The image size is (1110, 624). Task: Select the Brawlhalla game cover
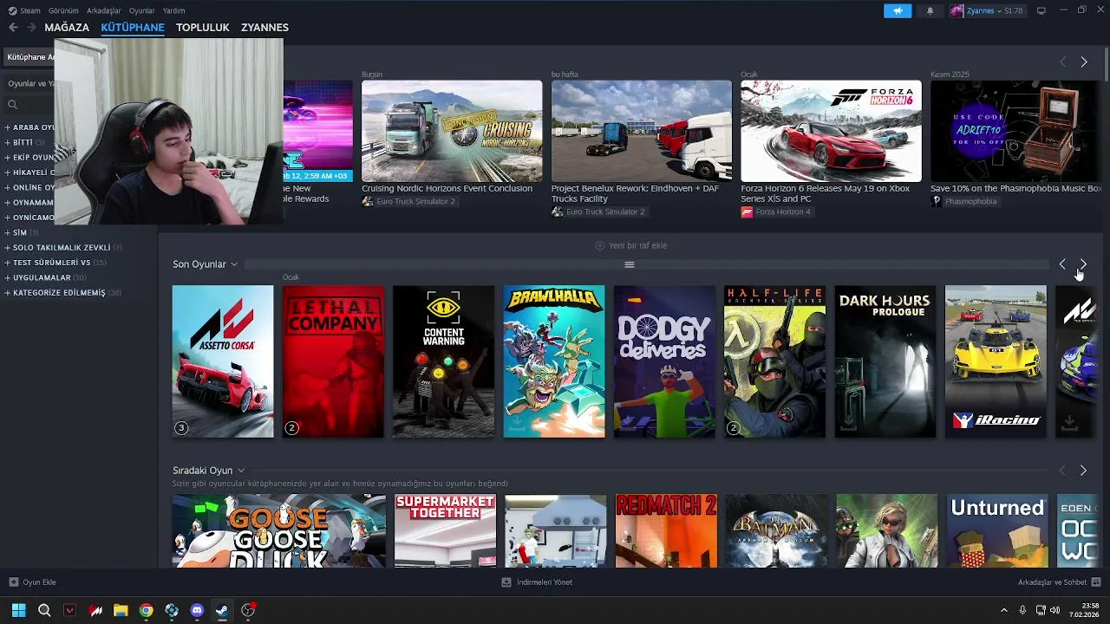554,361
